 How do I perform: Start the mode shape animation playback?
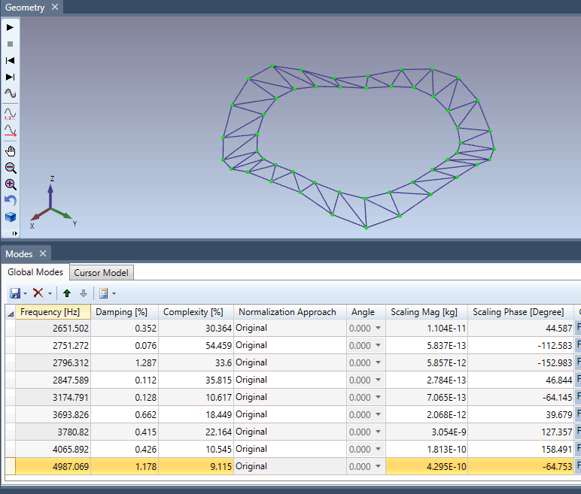click(10, 27)
